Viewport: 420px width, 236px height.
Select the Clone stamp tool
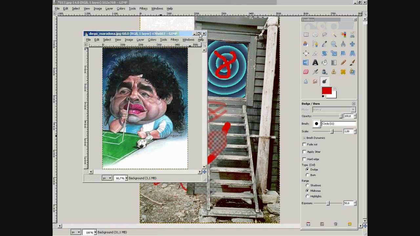tap(334, 72)
